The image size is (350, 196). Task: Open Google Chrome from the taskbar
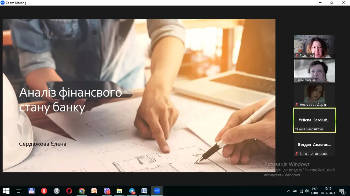point(82,191)
